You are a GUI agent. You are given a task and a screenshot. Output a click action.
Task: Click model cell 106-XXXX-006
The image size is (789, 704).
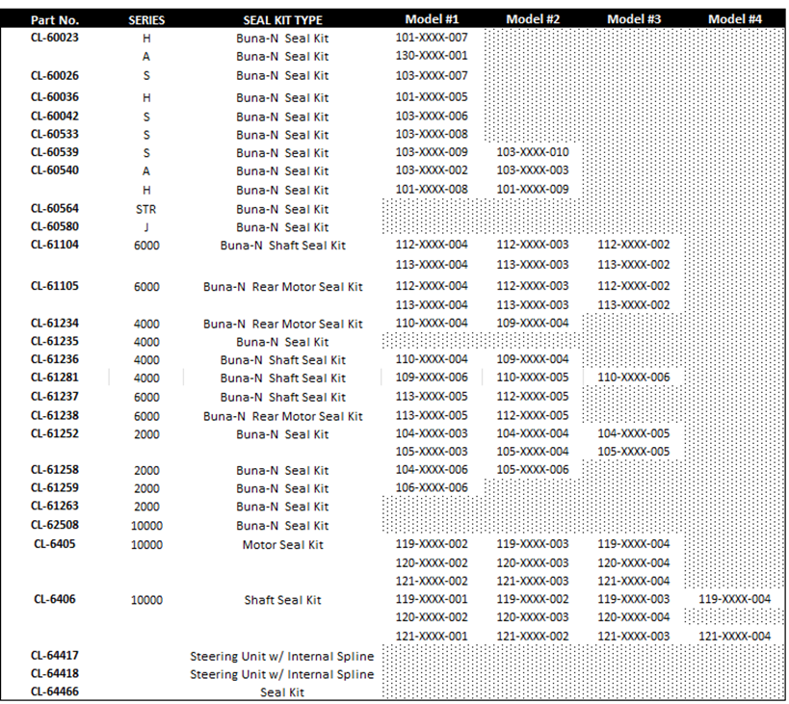pos(432,487)
